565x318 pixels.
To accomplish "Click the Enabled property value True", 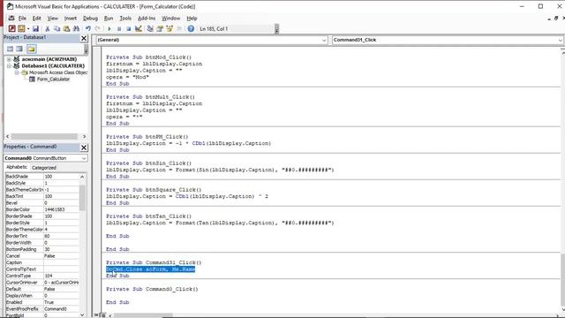I will [x=61, y=302].
